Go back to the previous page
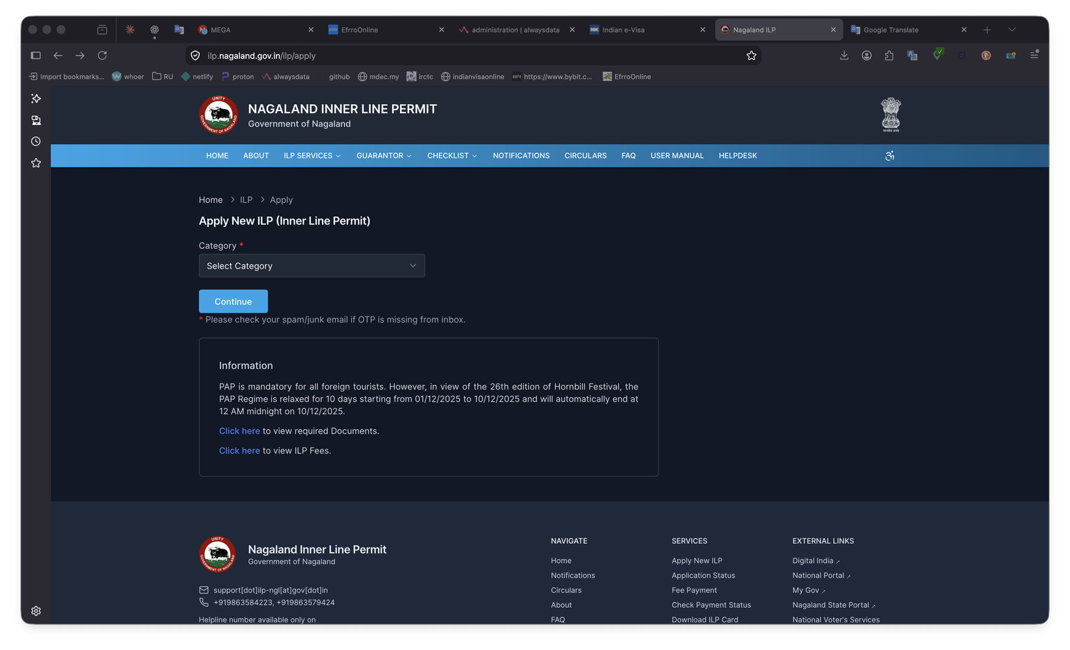 (58, 56)
